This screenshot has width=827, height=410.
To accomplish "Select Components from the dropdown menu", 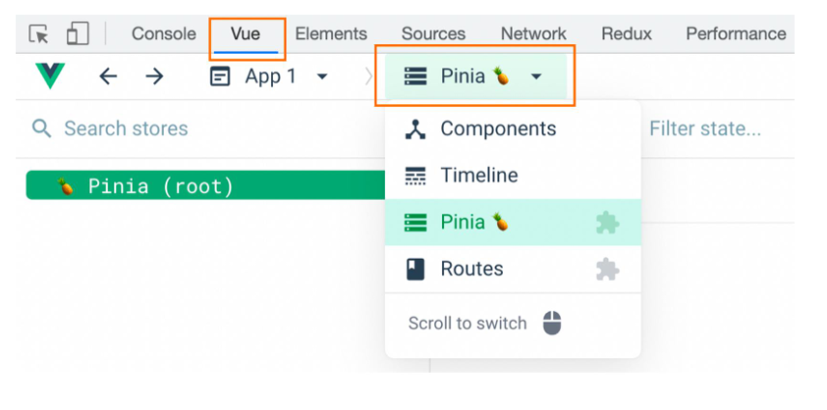I will [513, 129].
